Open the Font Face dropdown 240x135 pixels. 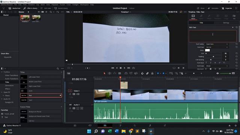coord(217,47)
